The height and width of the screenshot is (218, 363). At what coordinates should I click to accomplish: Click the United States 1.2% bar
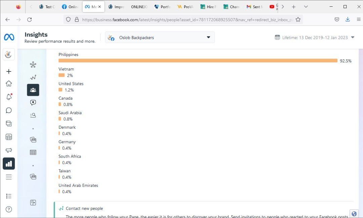pyautogui.click(x=61, y=90)
